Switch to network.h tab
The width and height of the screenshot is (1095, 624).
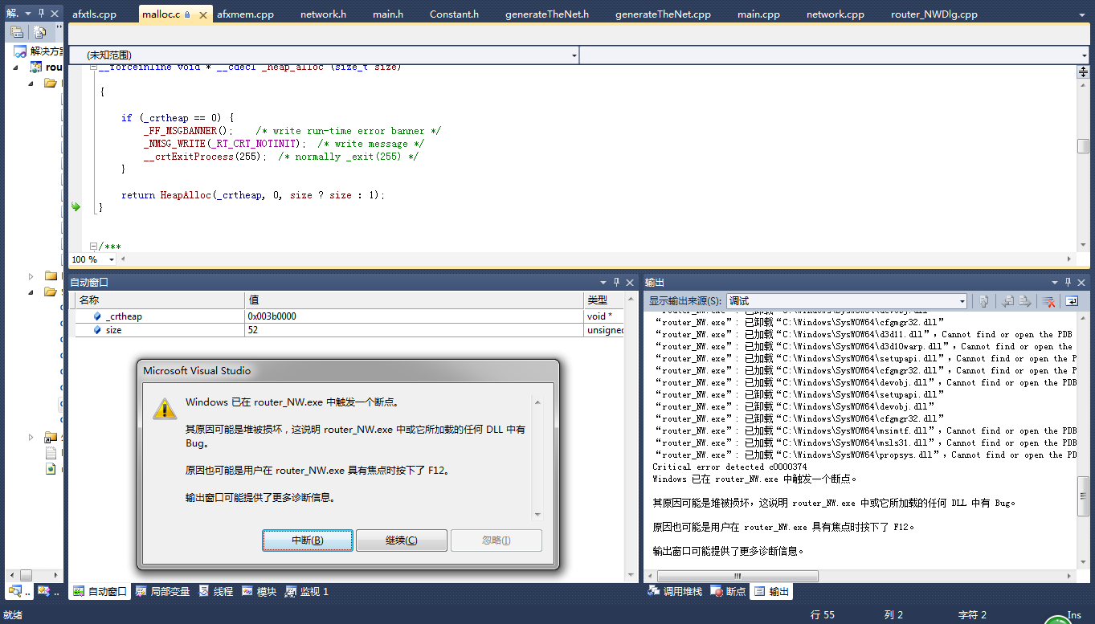click(323, 14)
